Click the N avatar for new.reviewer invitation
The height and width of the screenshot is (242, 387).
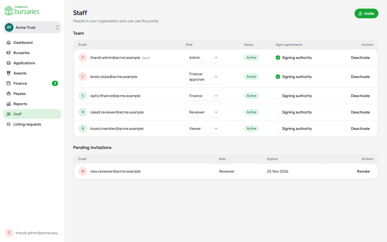(x=83, y=171)
